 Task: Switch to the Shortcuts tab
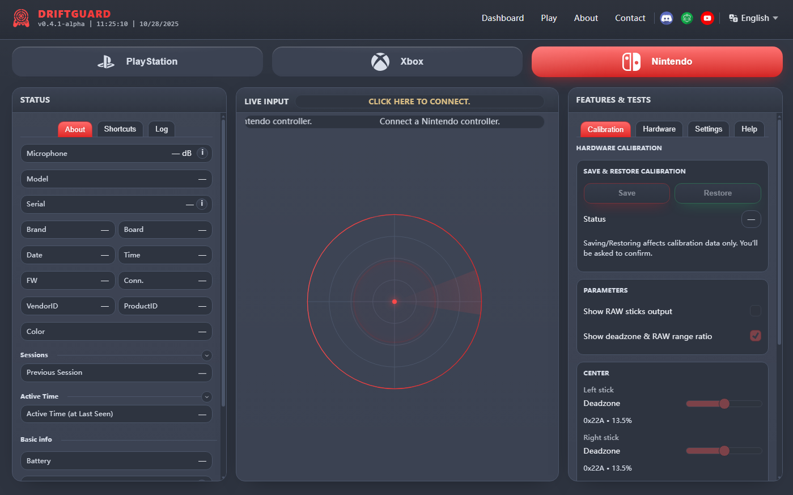click(120, 129)
